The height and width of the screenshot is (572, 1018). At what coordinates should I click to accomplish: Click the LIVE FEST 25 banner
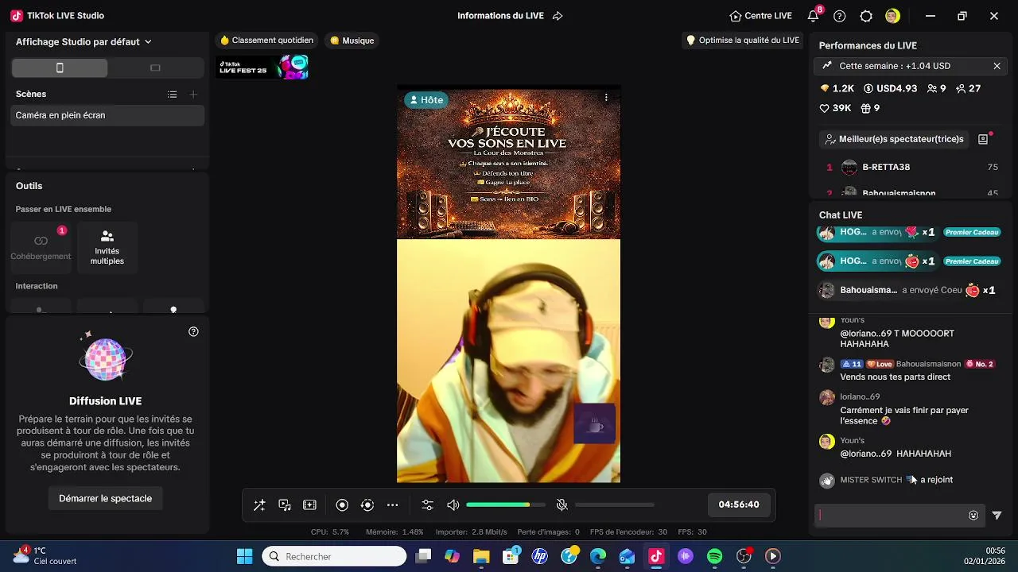click(263, 68)
